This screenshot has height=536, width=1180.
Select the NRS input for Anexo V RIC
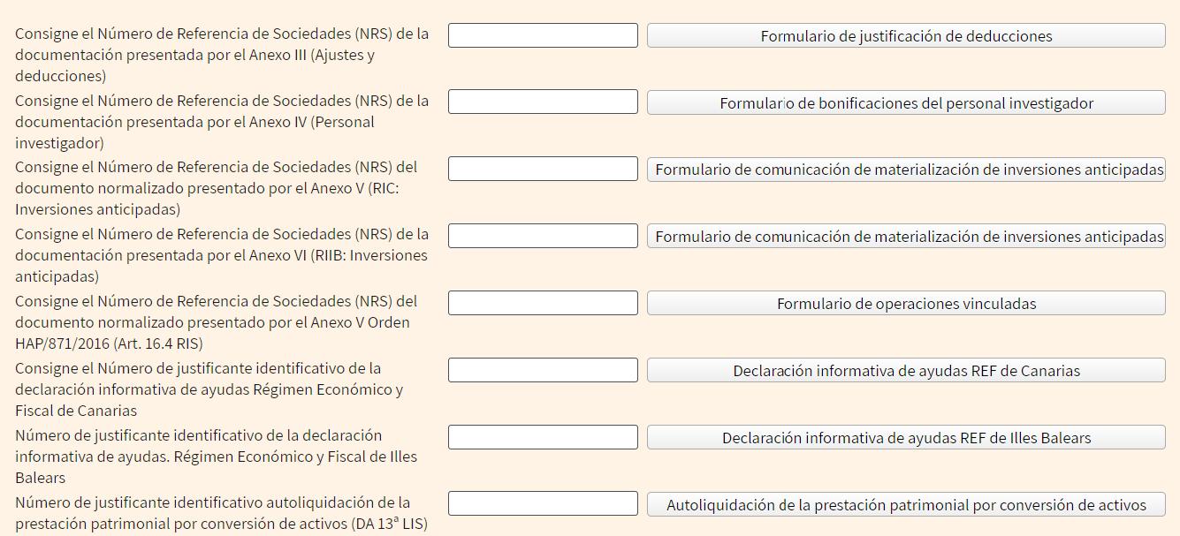(x=543, y=169)
